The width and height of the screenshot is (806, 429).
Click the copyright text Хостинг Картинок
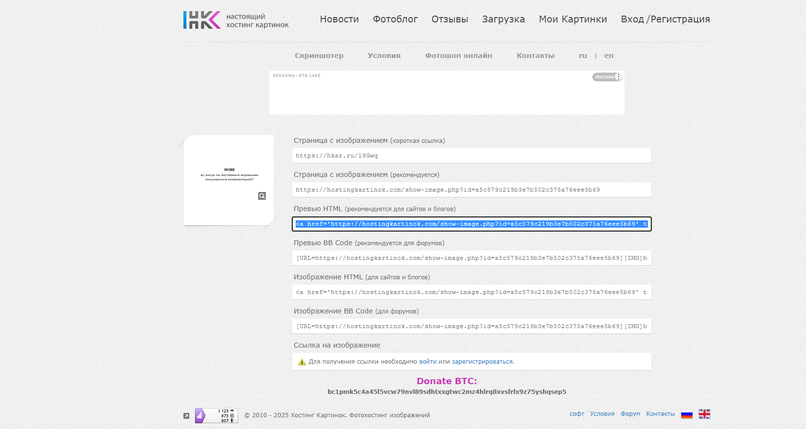337,415
